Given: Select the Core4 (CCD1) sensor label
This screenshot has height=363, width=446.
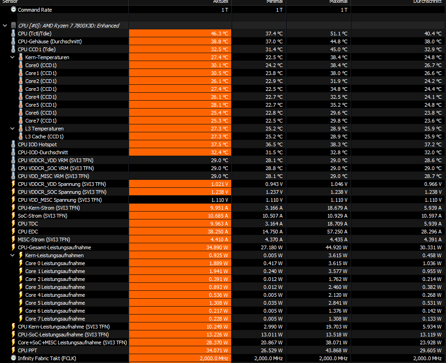Looking at the screenshot, I should 41,97.
